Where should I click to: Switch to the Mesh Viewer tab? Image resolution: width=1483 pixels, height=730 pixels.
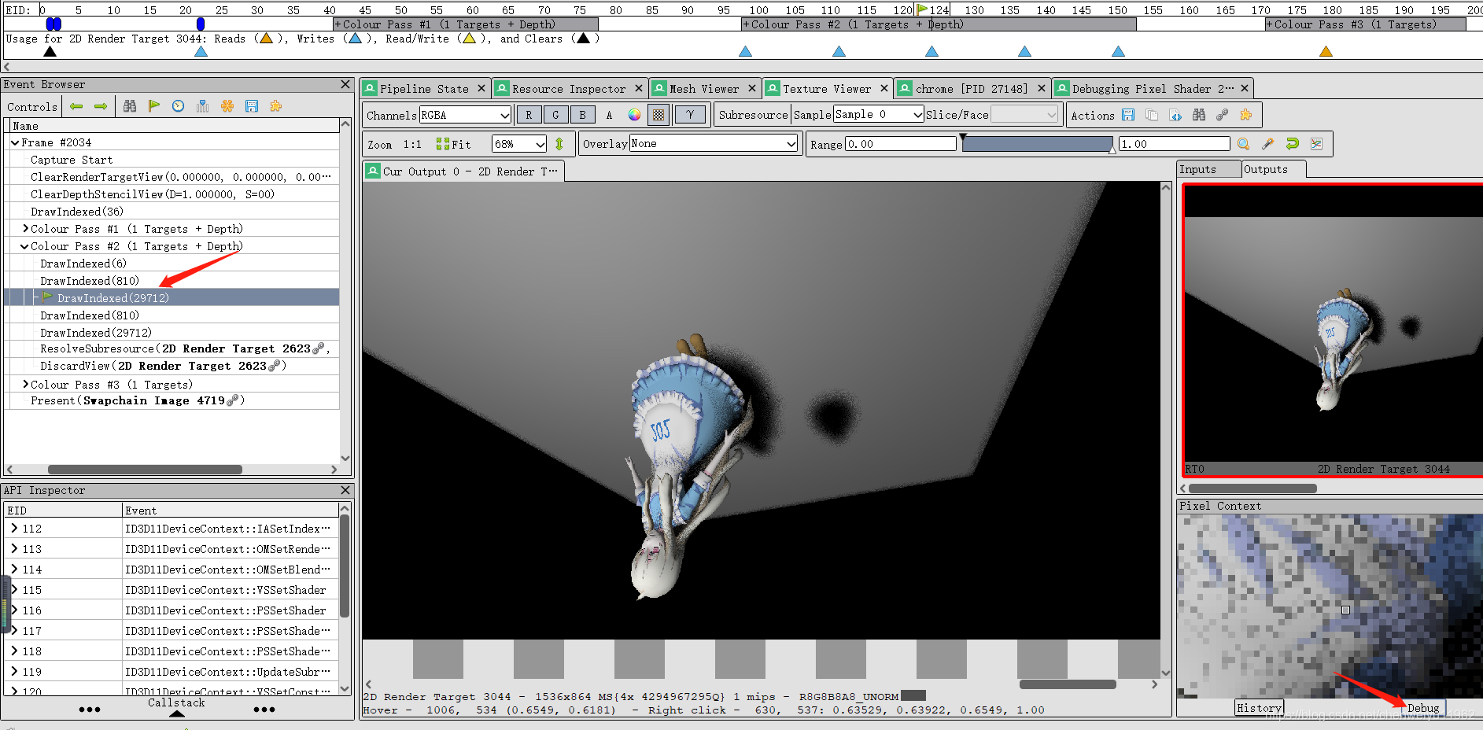click(x=704, y=88)
